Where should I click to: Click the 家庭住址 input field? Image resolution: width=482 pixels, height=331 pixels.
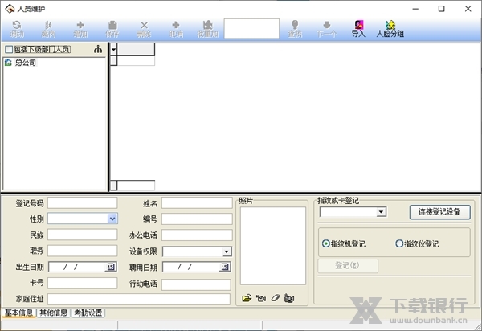[139, 299]
